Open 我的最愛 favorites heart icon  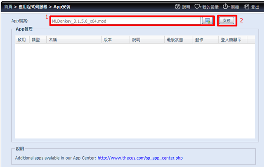coord(197,7)
